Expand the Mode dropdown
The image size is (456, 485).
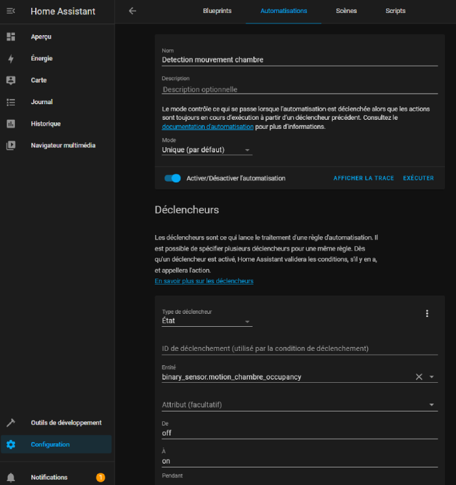(207, 150)
